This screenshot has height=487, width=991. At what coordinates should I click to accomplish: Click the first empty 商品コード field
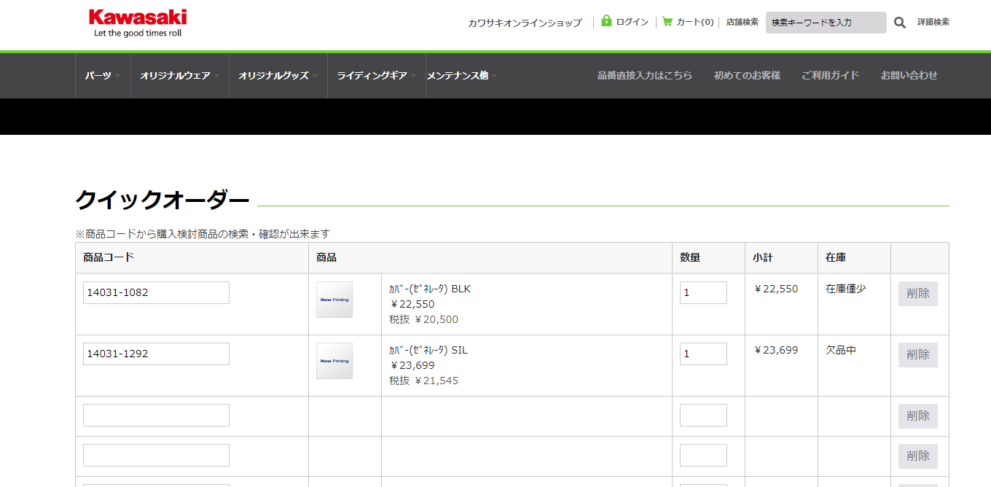point(156,415)
